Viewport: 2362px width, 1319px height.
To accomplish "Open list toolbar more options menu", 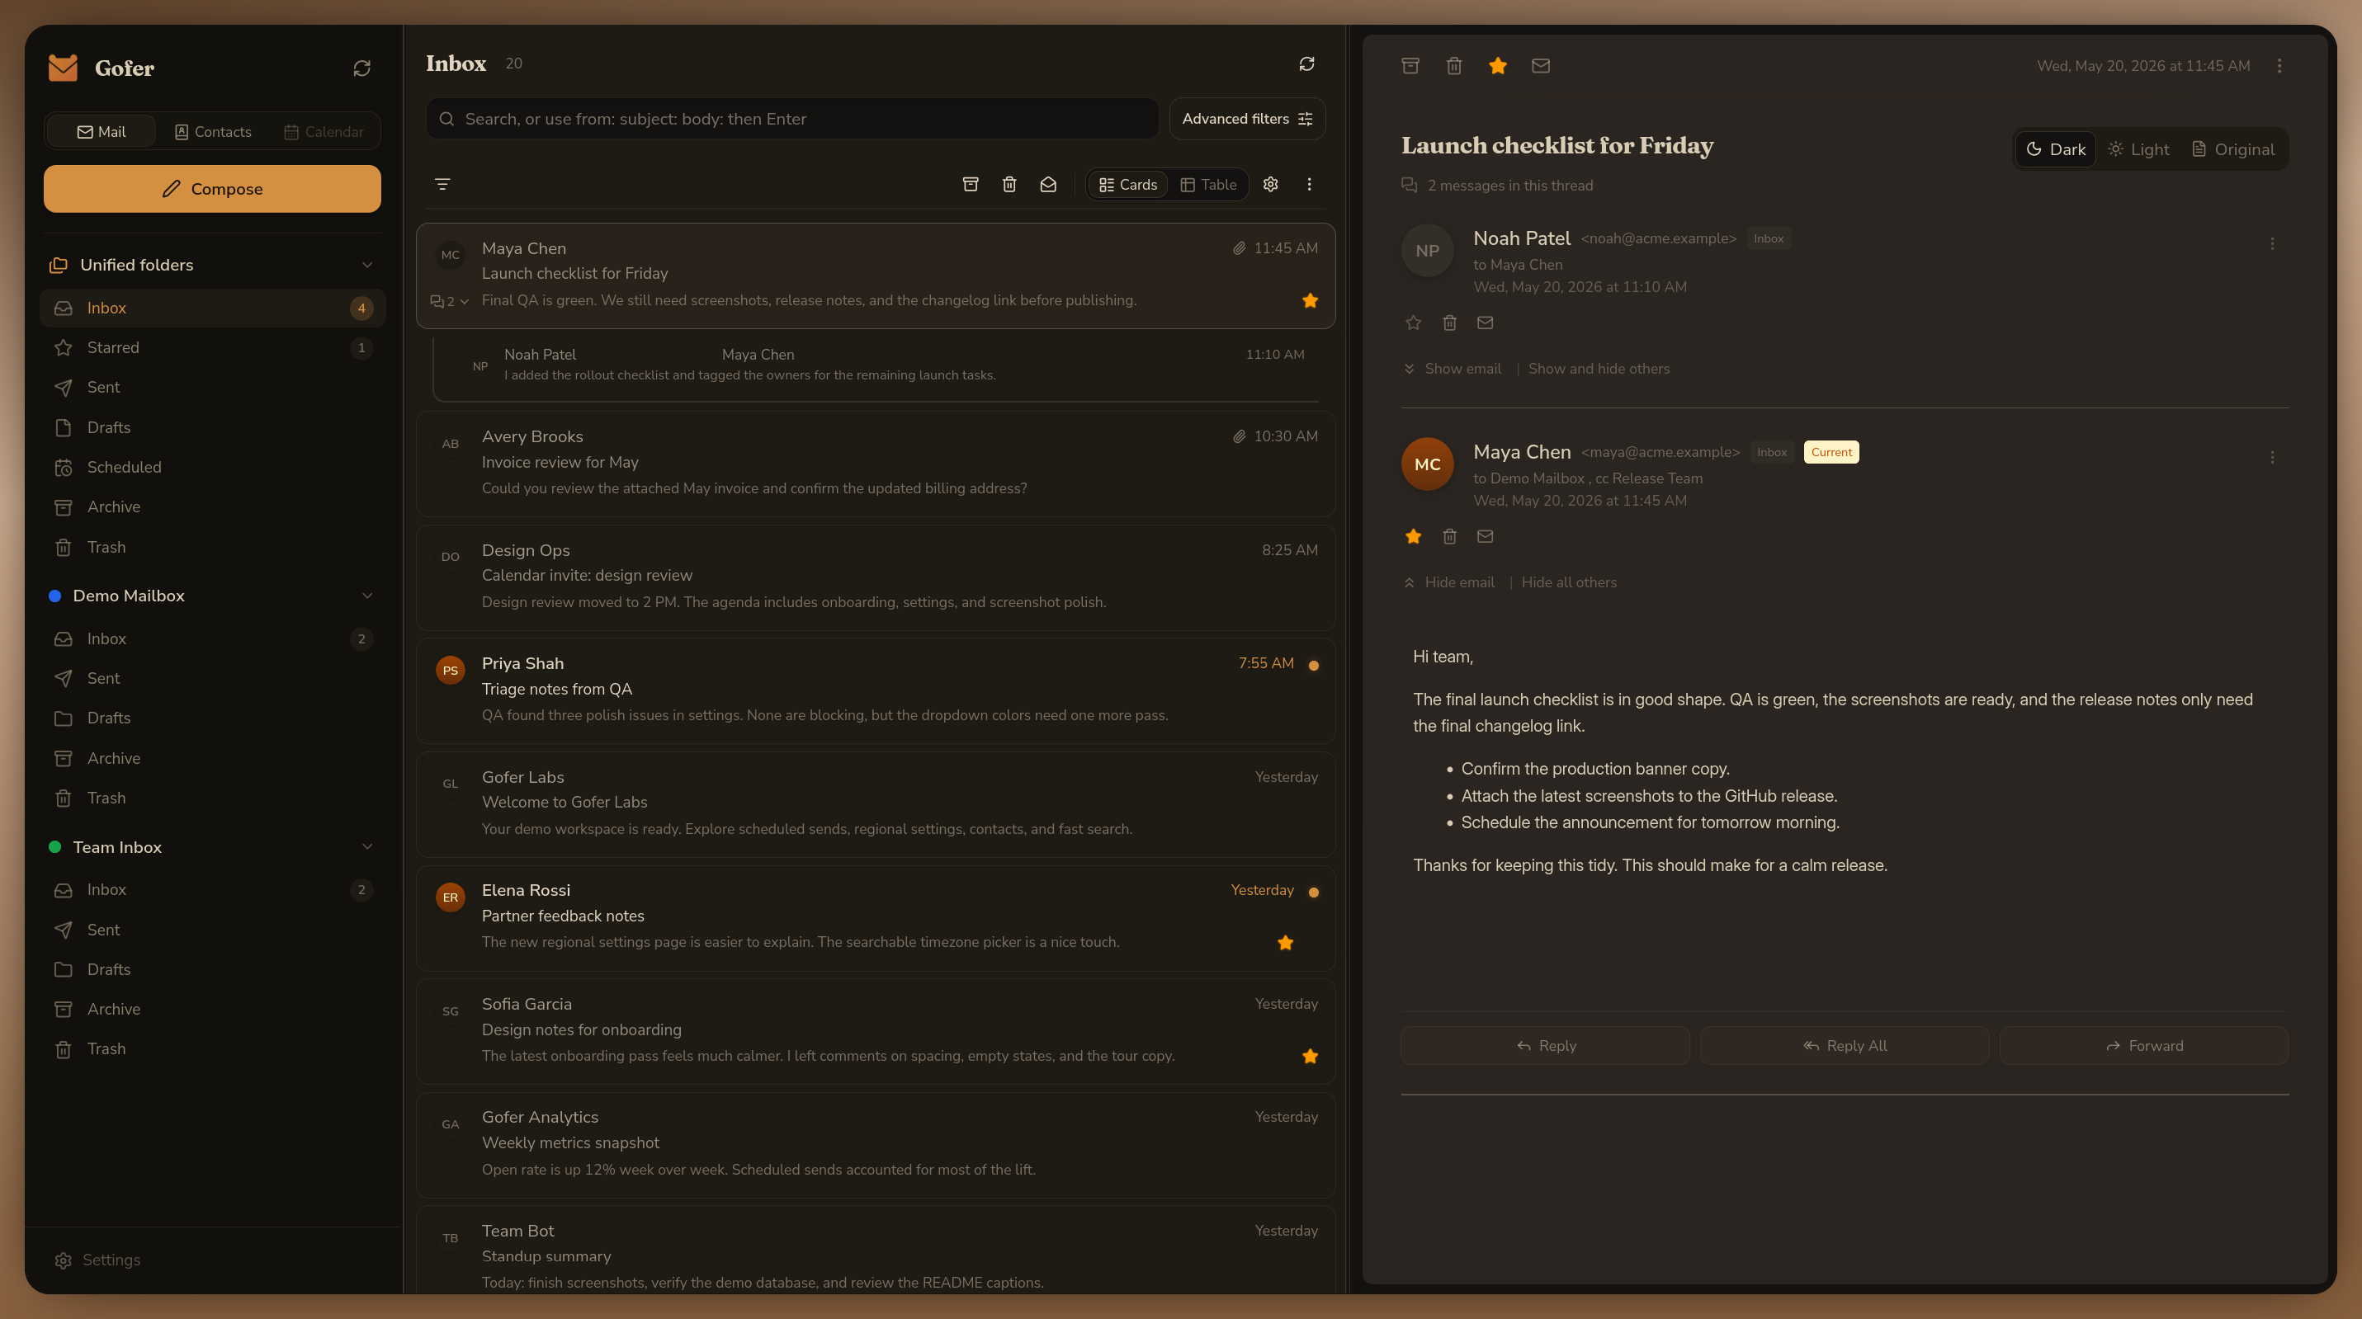I will click(x=1308, y=184).
